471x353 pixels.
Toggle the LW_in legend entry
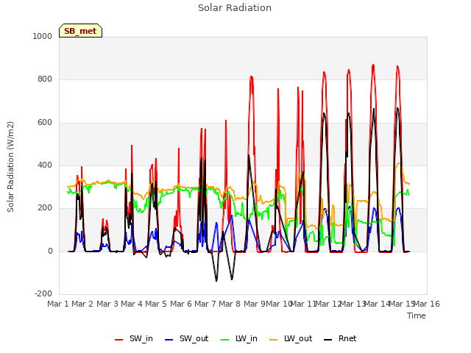[x=238, y=338]
